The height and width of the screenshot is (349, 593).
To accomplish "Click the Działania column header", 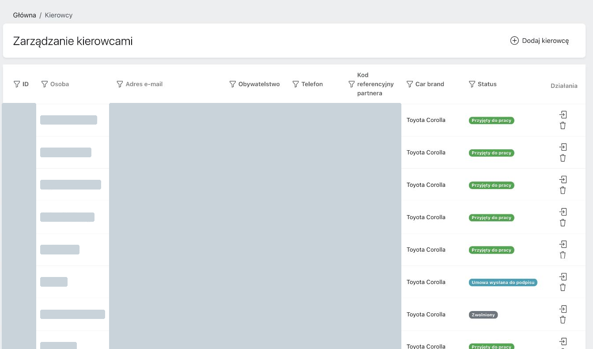I will (564, 86).
